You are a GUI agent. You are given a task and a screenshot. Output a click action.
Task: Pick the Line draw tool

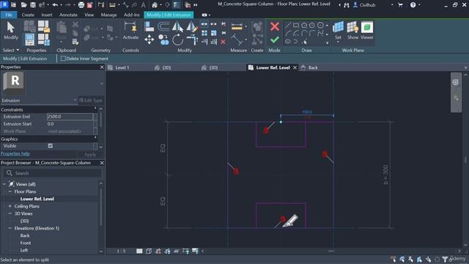tap(288, 25)
